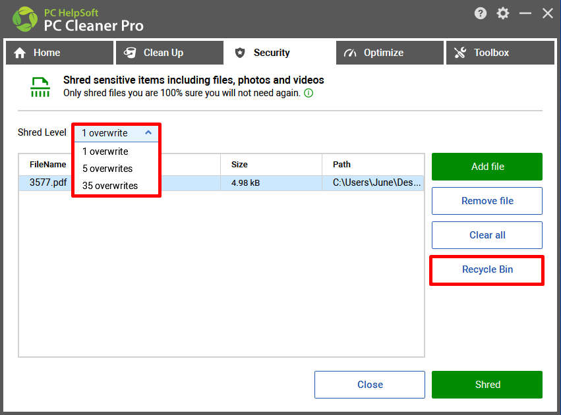The width and height of the screenshot is (561, 415).
Task: Click the Add file button
Action: [x=487, y=167]
